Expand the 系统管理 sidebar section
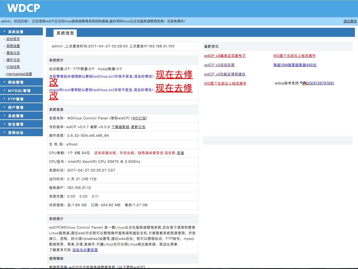The image size is (358, 269). [21, 116]
